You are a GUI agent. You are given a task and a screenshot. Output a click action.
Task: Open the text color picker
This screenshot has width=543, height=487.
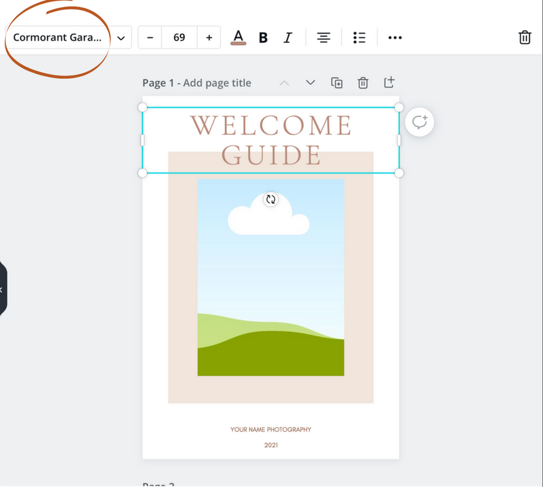(238, 37)
